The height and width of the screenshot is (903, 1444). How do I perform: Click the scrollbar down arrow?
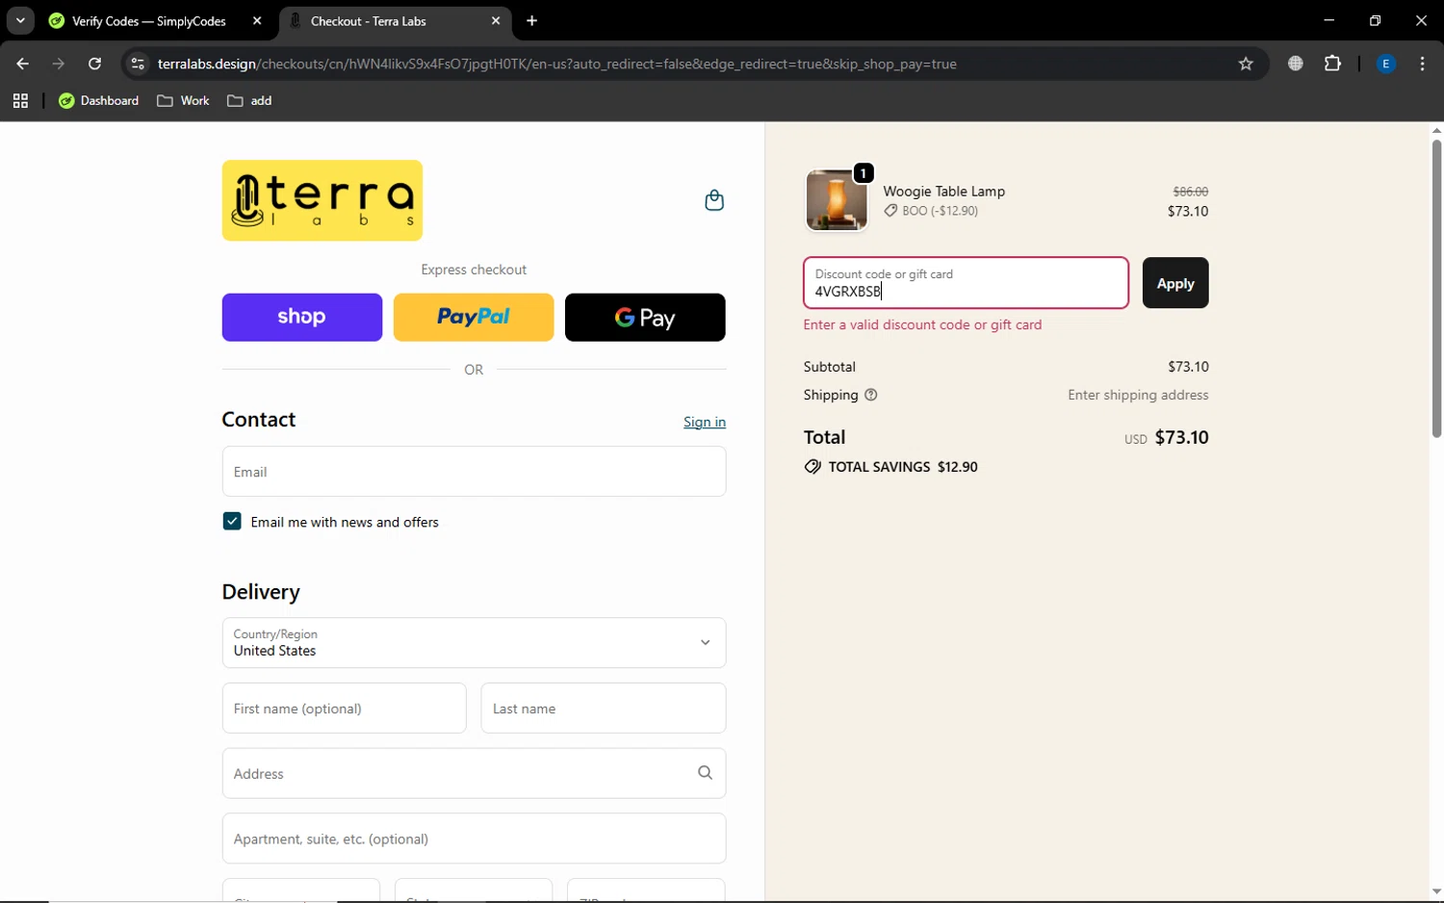click(x=1436, y=892)
